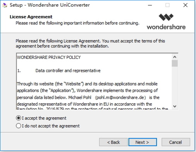Continue with the Next button
Viewport: 196px width, 152px height.
pos(143,142)
